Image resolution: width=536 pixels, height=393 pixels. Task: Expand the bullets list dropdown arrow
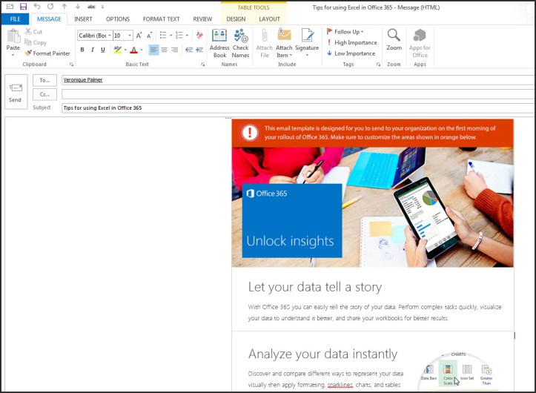[x=171, y=36]
